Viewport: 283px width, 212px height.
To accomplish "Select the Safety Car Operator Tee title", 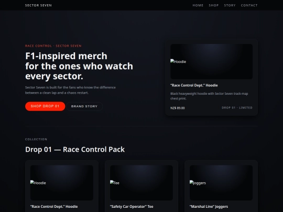I will click(x=132, y=207).
